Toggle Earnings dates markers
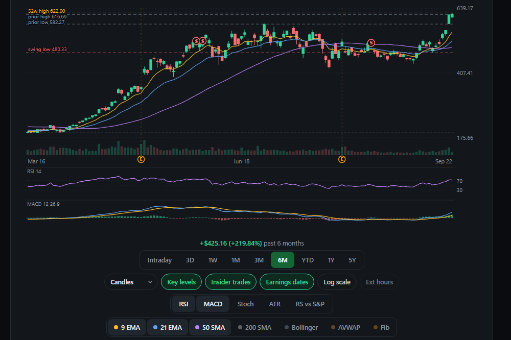The height and width of the screenshot is (340, 511). [287, 282]
